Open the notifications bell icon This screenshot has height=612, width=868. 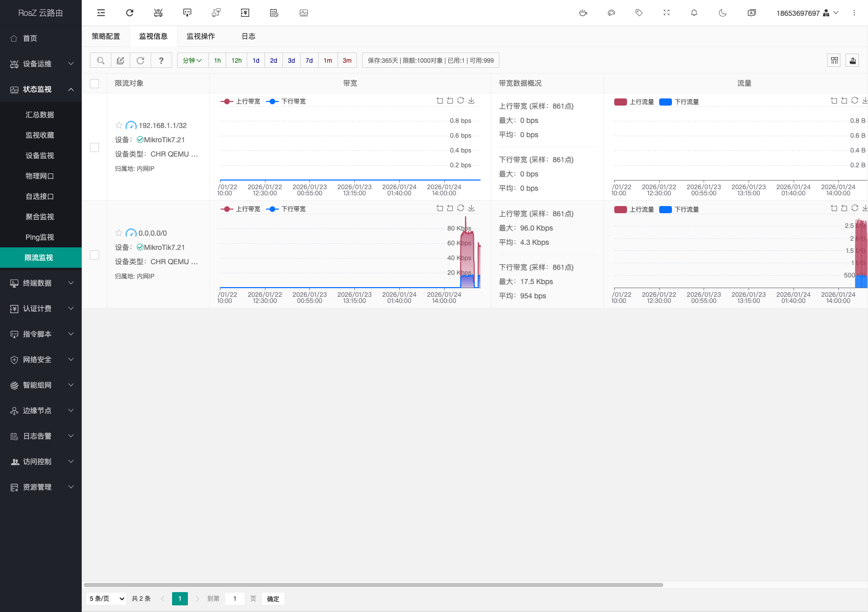[x=694, y=13]
